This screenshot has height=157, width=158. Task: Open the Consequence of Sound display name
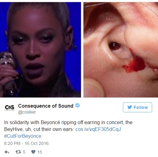[x=46, y=106]
